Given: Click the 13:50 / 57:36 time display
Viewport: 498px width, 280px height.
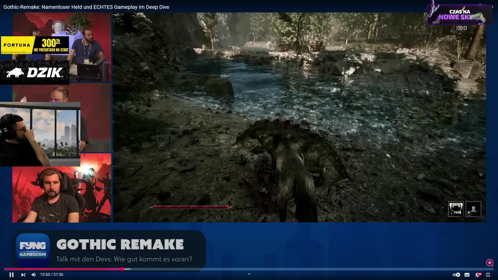Looking at the screenshot, I should click(x=51, y=275).
